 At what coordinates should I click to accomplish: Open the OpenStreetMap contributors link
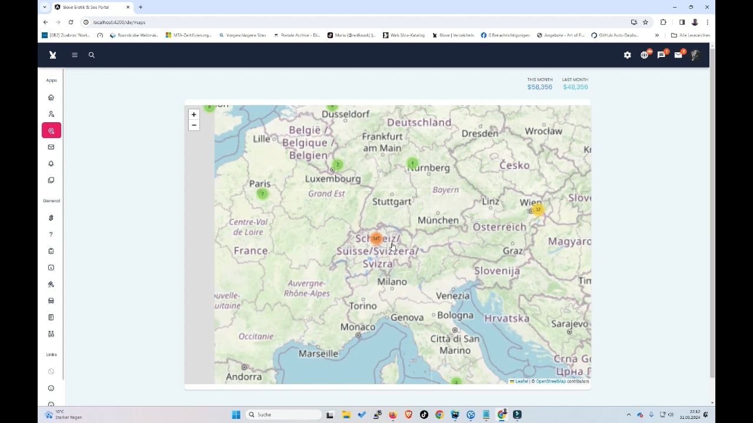pos(551,381)
